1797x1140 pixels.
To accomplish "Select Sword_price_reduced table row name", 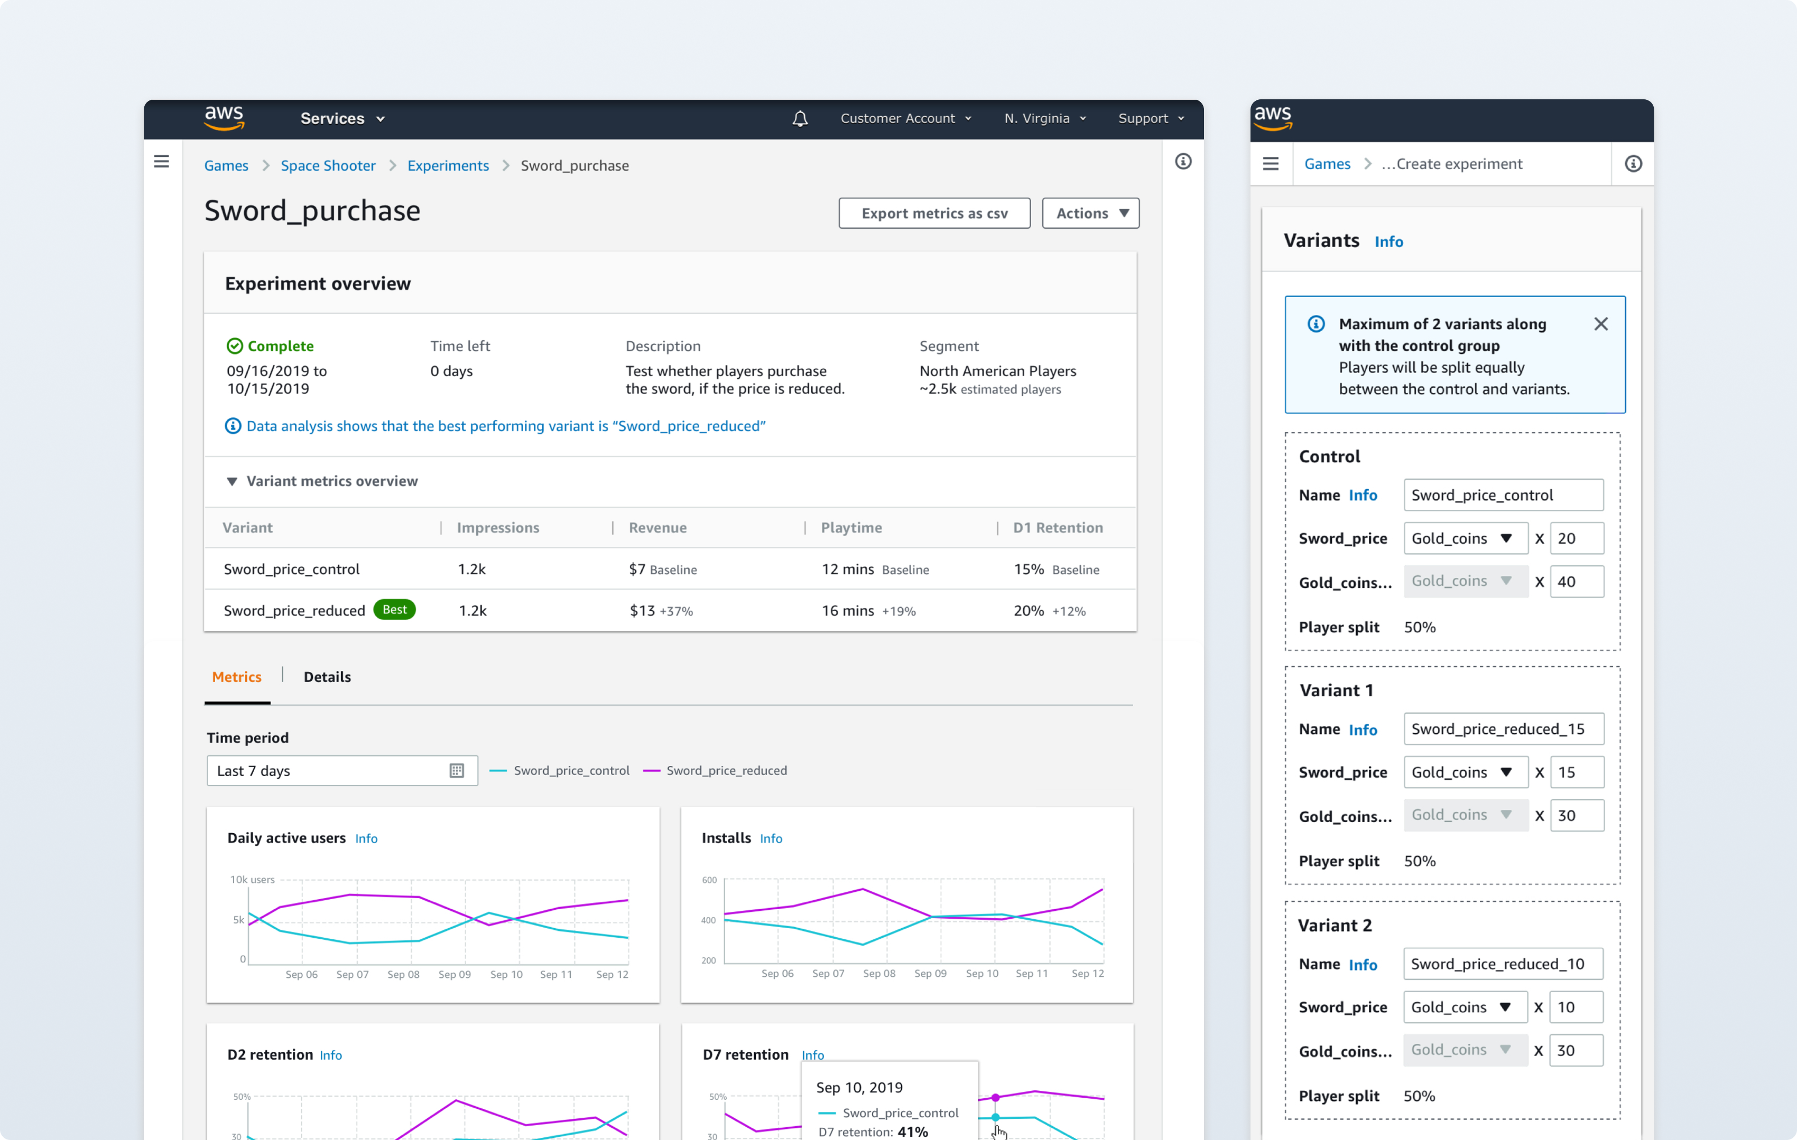I will (294, 610).
